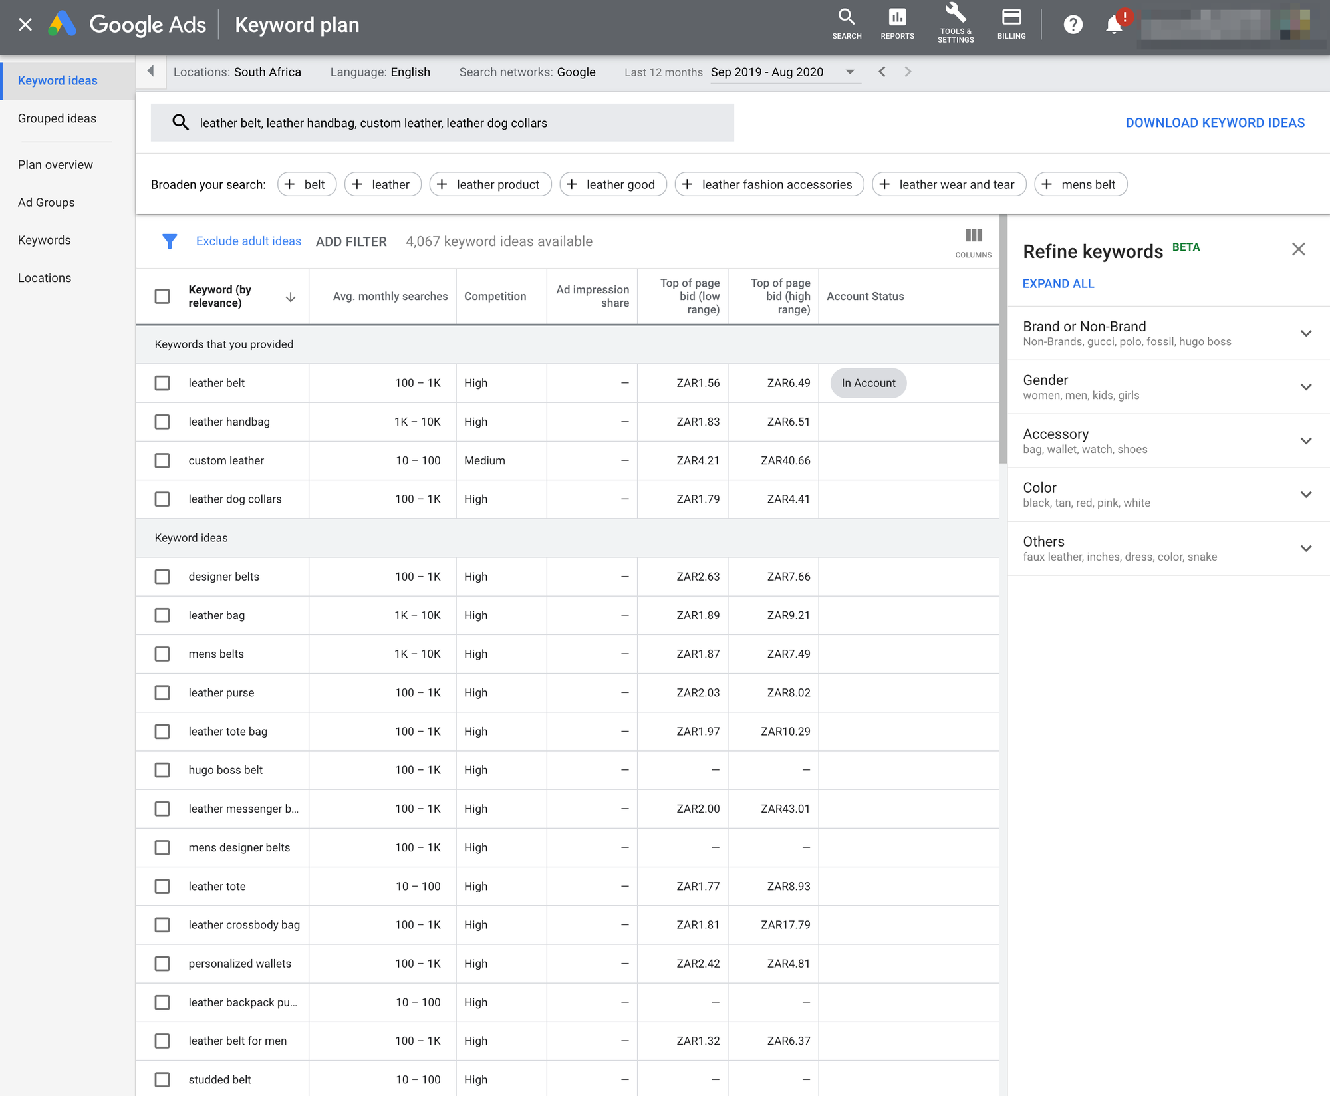This screenshot has width=1330, height=1096.
Task: Open the Grouped ideas tab in the sidebar
Action: [x=57, y=118]
